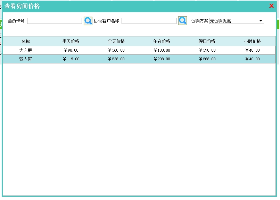Click the ¥208.00 midnight price cell
Viewport: 280px width, 200px height.
162,59
